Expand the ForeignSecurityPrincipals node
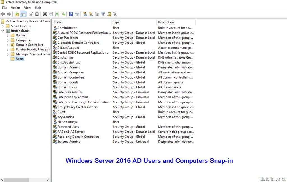The width and height of the screenshot is (287, 182). coord(8,50)
